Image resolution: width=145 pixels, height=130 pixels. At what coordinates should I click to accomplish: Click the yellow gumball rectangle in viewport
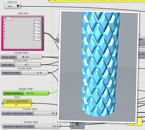115,114
